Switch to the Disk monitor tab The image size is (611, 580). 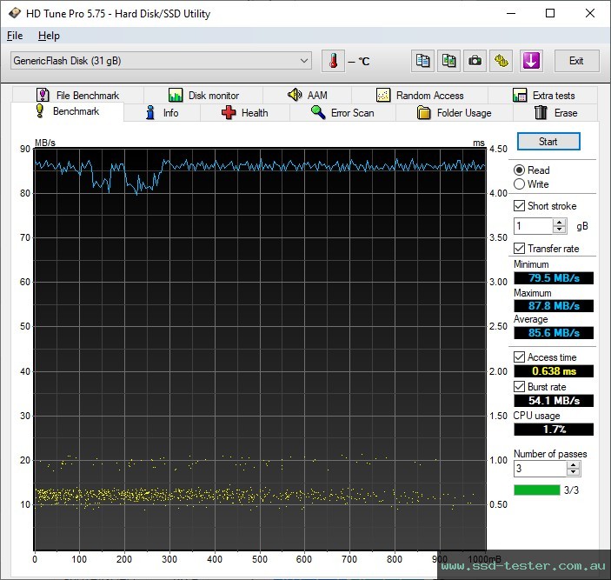pos(203,96)
